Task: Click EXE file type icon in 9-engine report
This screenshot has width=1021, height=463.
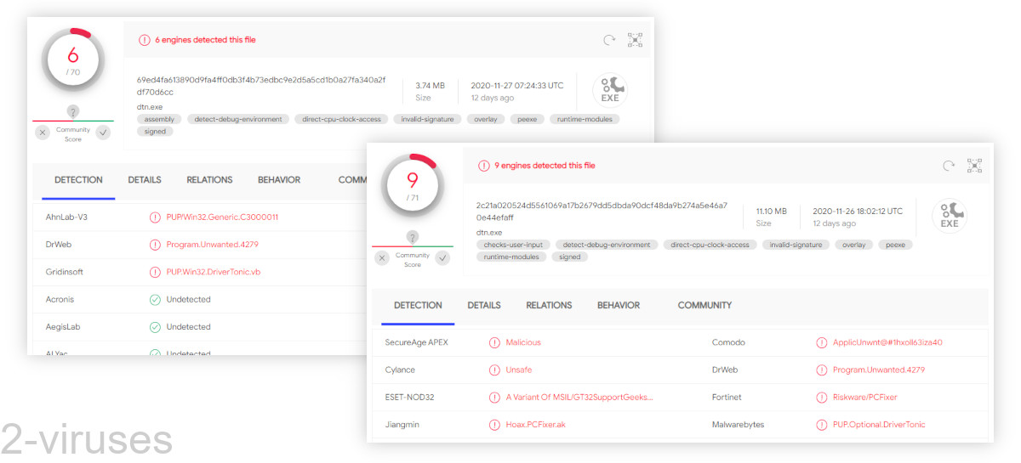Action: (950, 215)
